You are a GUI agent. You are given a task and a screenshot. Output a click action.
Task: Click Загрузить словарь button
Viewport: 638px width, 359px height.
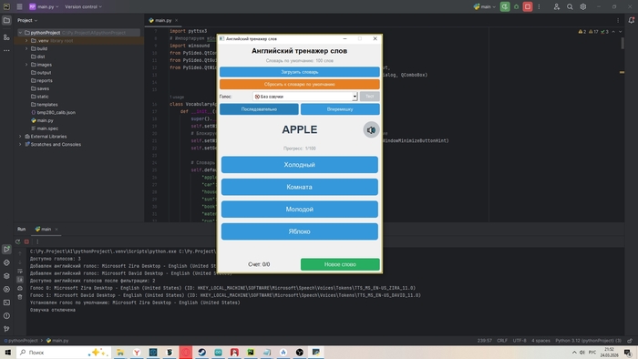pos(300,72)
